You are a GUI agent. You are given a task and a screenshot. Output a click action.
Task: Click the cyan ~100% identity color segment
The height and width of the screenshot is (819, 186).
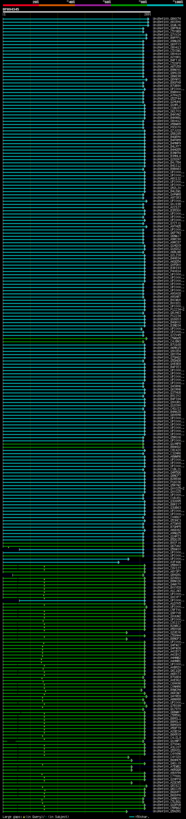[x=165, y=5]
